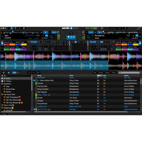Eject track from deck 1
The width and height of the screenshot is (142, 142).
[43, 35]
